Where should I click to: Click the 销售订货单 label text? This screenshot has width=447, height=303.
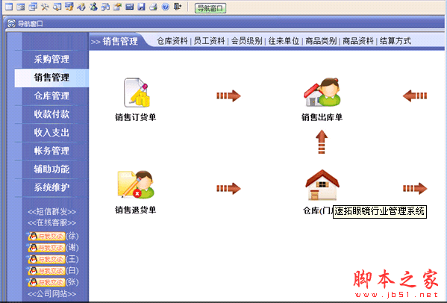click(136, 117)
